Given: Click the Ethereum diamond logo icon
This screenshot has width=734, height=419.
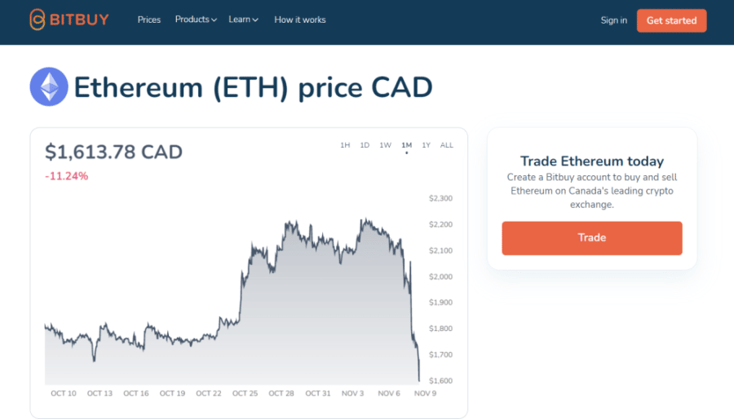Looking at the screenshot, I should coord(49,86).
